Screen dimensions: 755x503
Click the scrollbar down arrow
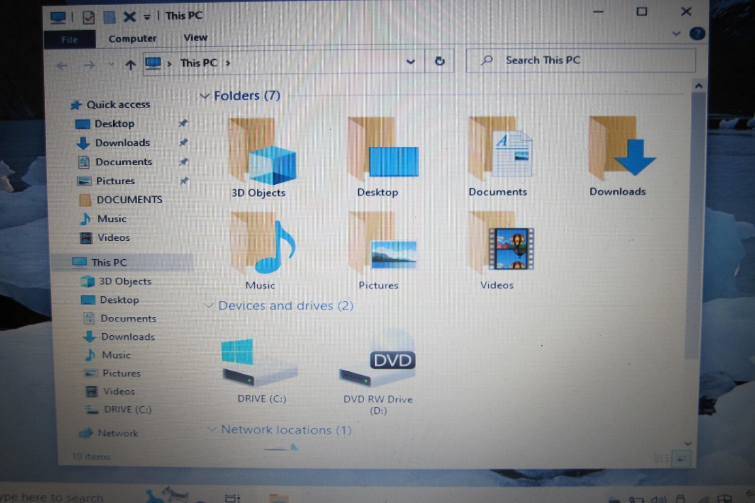pyautogui.click(x=688, y=443)
